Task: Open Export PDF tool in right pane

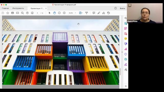Action: [126, 44]
